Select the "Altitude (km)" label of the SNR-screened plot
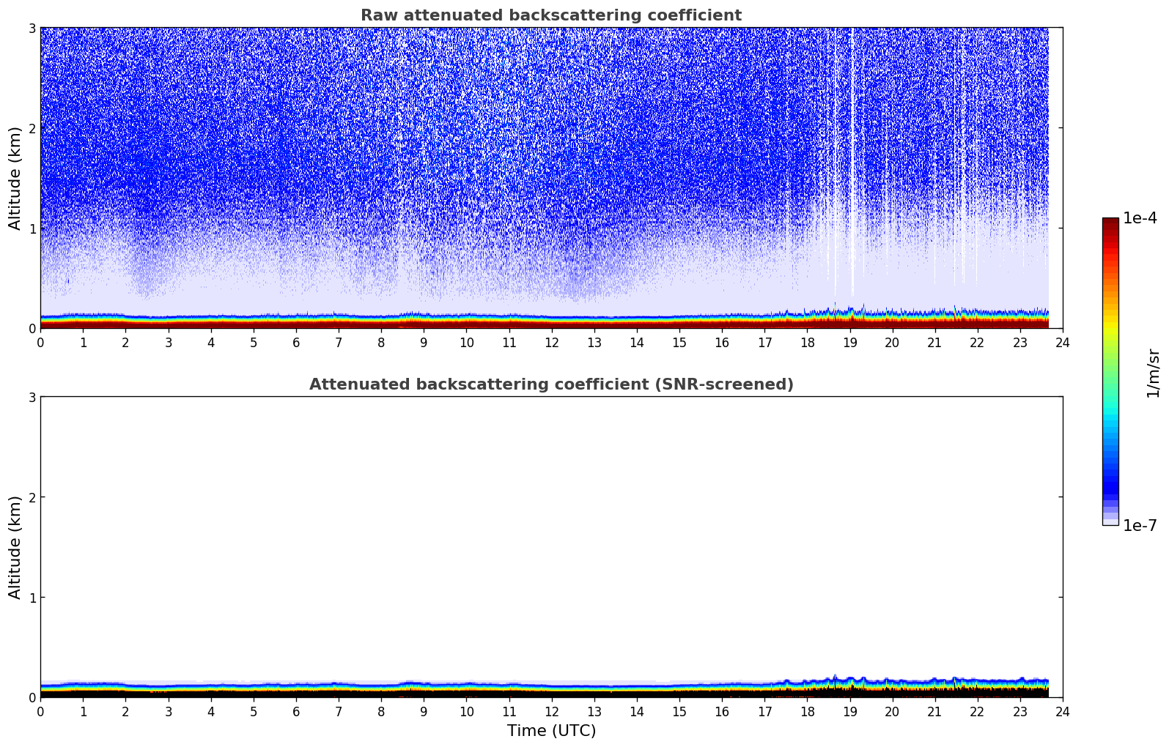 15,547
